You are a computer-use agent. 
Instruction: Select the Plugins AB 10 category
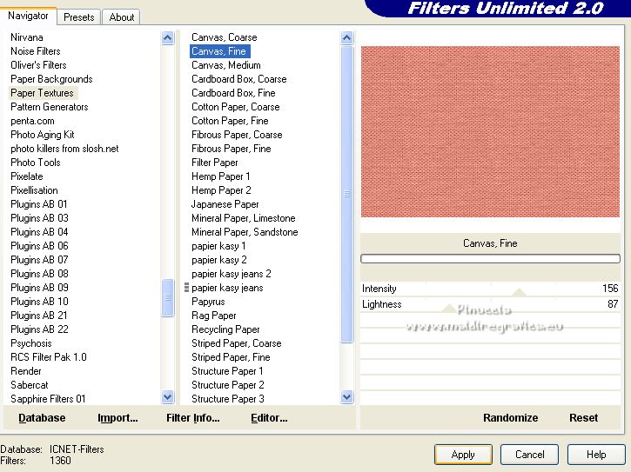click(x=39, y=302)
